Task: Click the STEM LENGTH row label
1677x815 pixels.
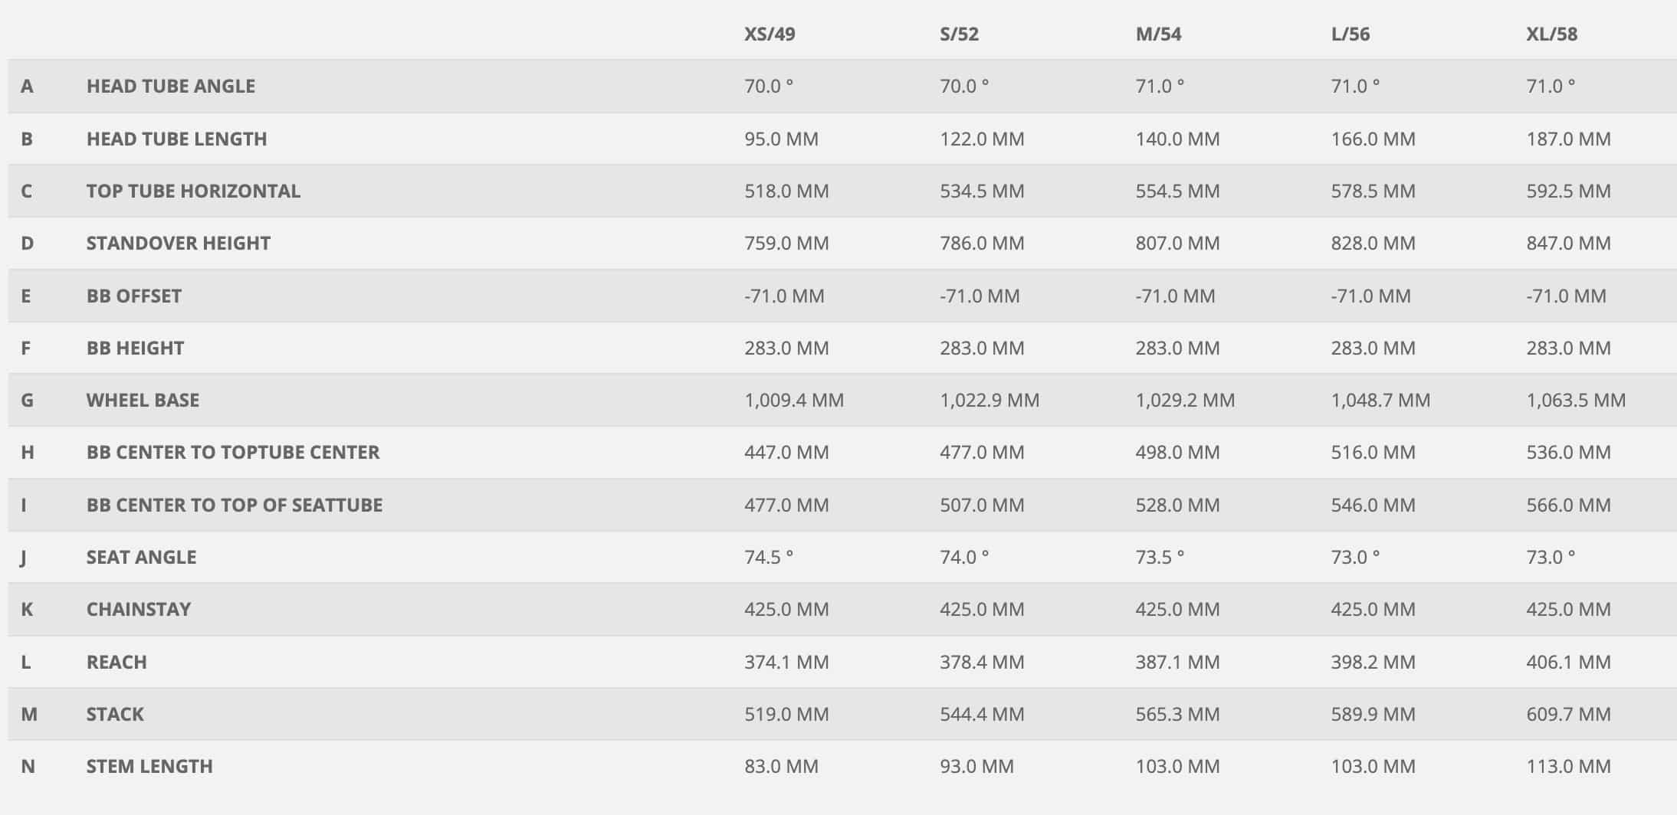Action: pyautogui.click(x=149, y=767)
